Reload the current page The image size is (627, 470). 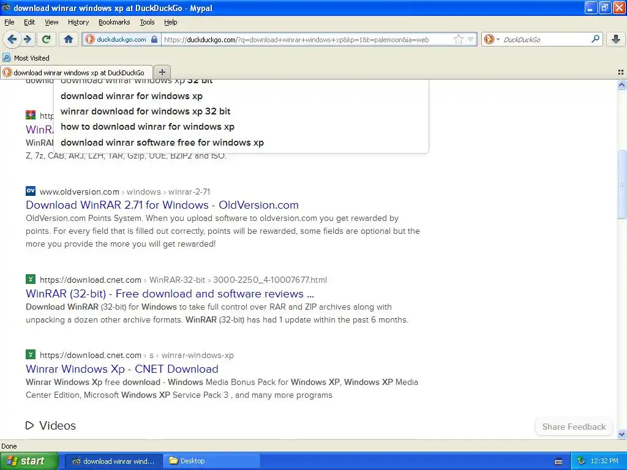(47, 39)
